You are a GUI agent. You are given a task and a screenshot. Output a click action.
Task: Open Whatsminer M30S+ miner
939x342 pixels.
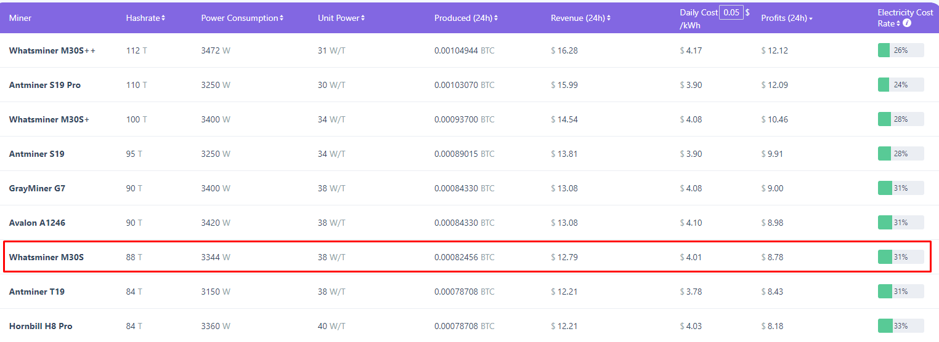49,119
